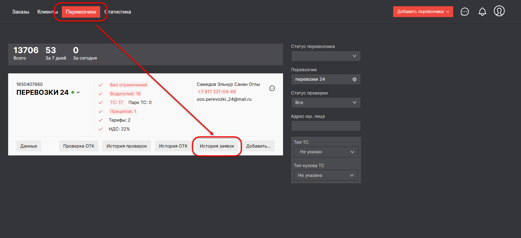The image size is (521, 238).
Task: Click the phone number +7 917 221-04-49
Action: click(x=217, y=92)
